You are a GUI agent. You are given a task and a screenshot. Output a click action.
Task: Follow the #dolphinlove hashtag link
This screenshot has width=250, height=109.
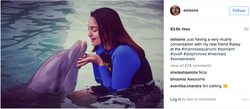pyautogui.click(x=195, y=54)
